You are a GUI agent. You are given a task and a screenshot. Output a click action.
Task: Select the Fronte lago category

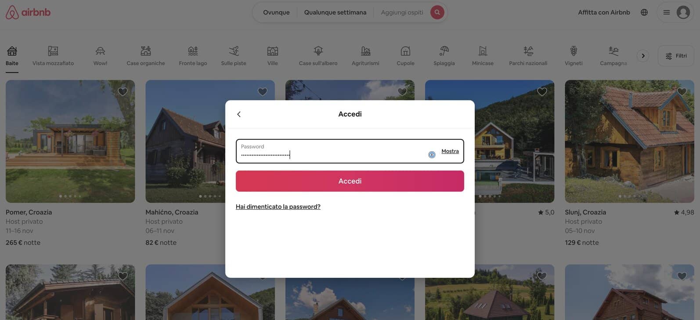193,56
